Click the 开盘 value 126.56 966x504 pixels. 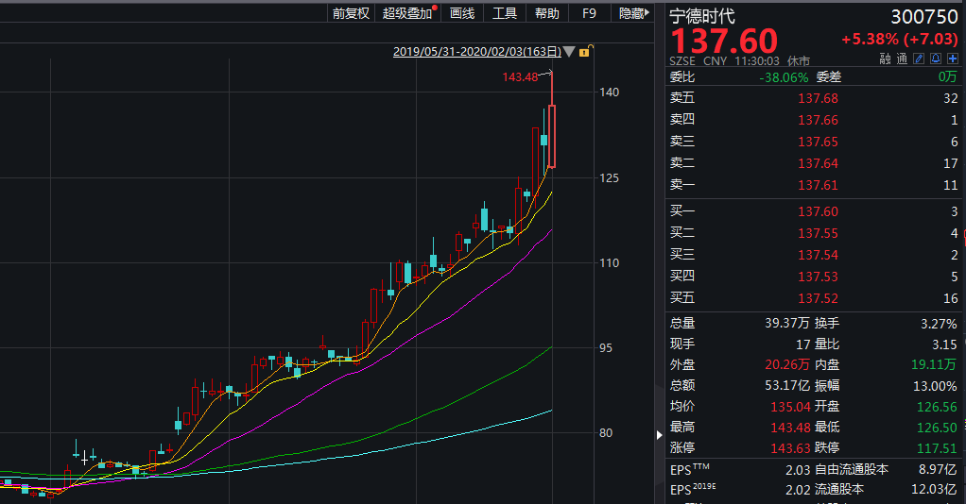[x=937, y=407]
